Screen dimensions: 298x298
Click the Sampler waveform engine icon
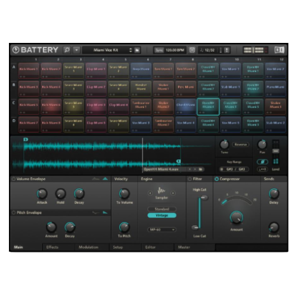point(162,191)
